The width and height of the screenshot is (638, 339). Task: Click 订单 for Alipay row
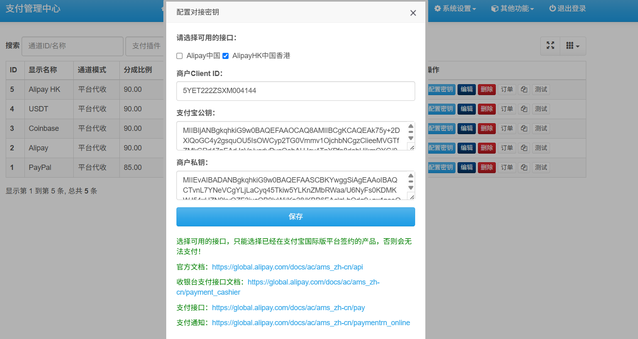tap(507, 148)
